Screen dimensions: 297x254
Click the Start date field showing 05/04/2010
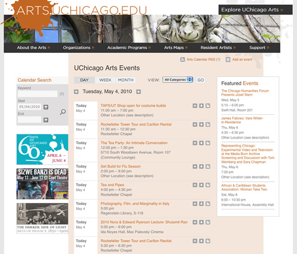point(29,107)
